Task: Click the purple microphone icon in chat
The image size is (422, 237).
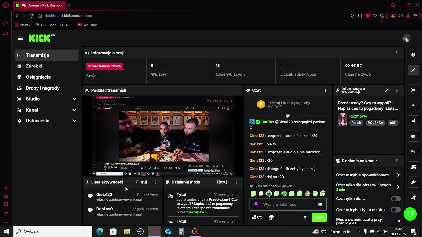Action: click(256, 204)
